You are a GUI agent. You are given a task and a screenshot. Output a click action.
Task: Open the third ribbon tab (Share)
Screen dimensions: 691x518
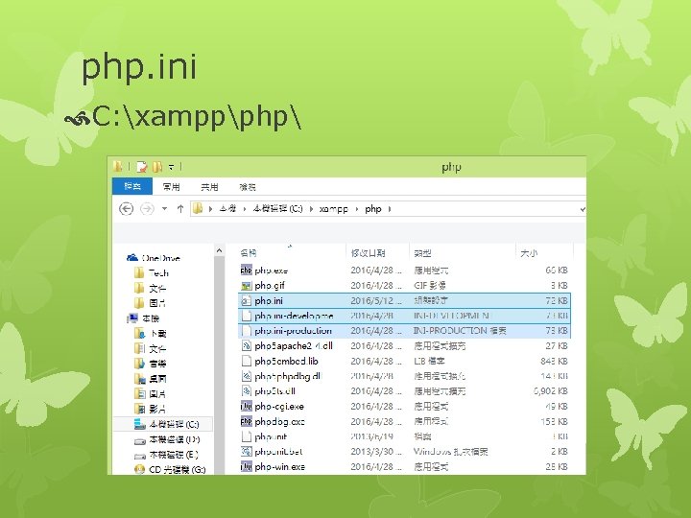tap(209, 187)
